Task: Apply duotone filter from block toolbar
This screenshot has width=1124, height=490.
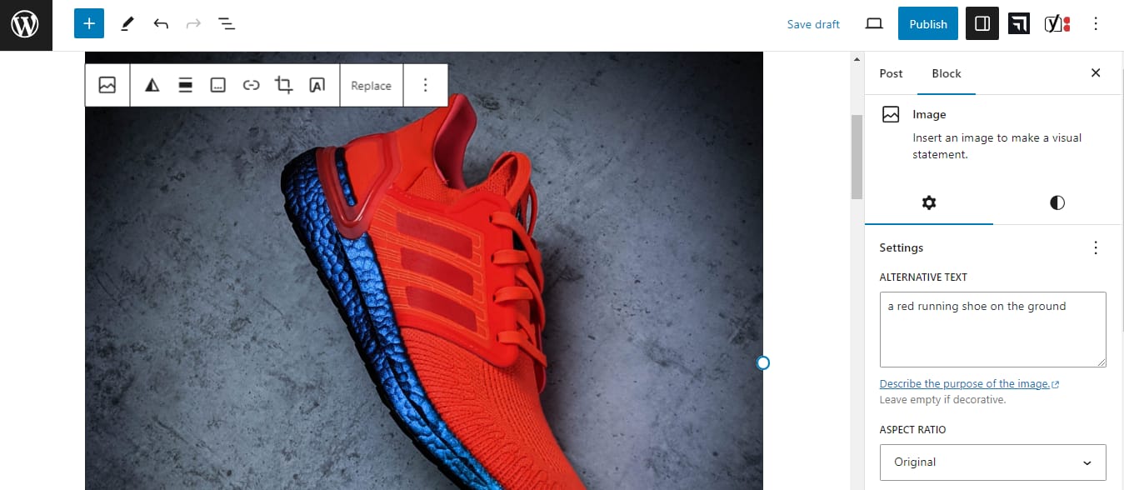Action: (152, 85)
